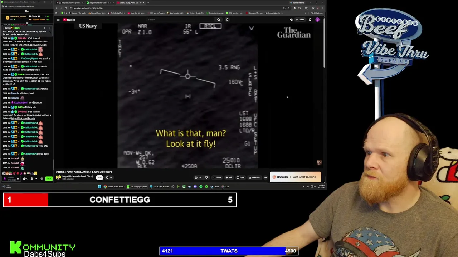This screenshot has height=257, width=458.
Task: Open the Photos - Google Photos bookmark
Action: (195, 13)
